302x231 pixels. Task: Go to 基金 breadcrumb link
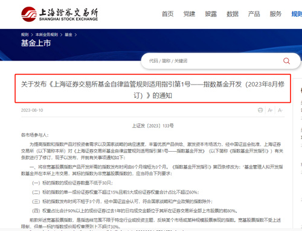[x=68, y=34]
